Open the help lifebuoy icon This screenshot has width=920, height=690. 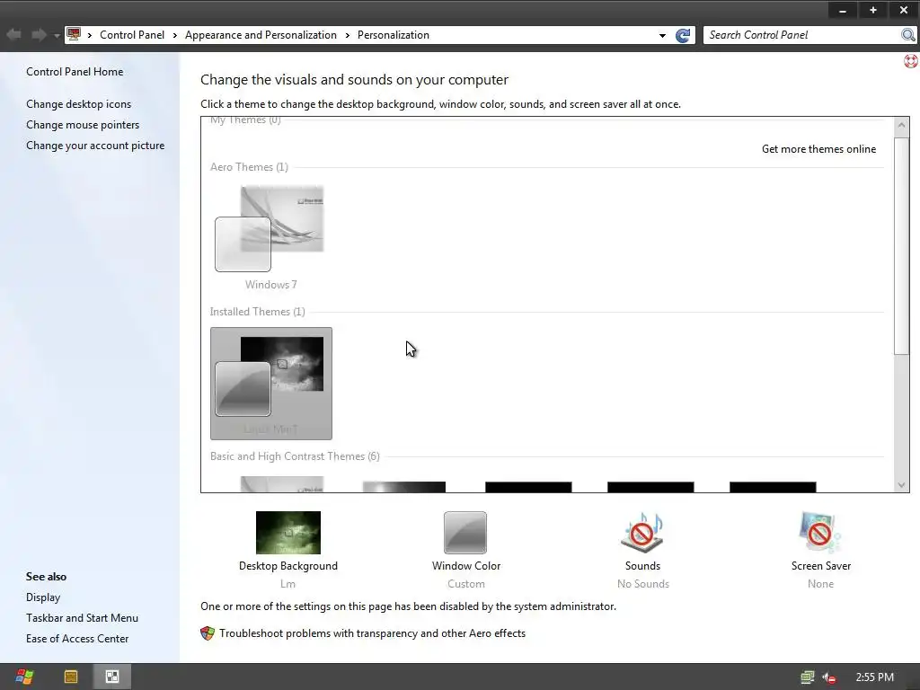click(x=911, y=60)
